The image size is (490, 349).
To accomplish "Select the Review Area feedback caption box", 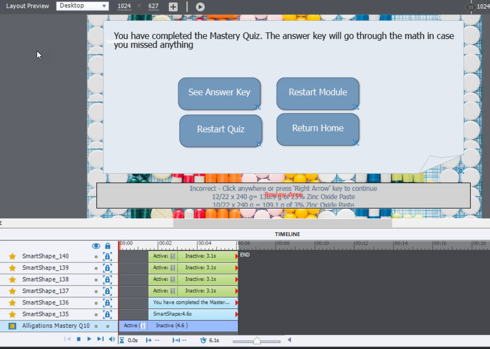I will 283,195.
